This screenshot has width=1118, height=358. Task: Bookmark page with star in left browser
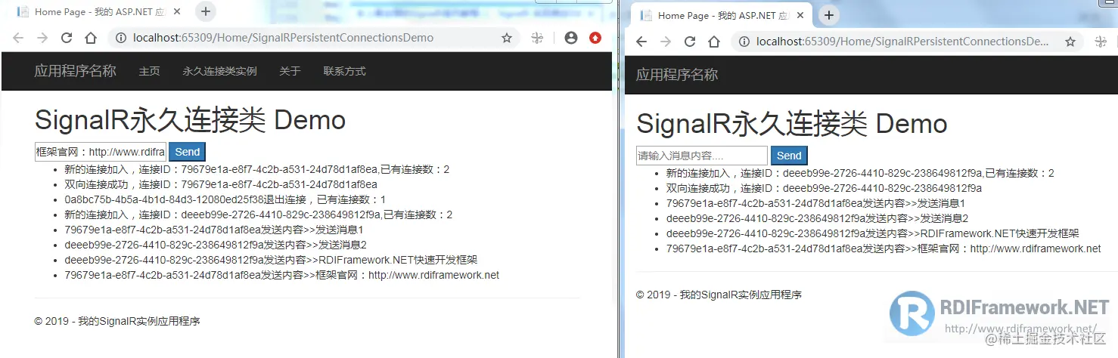(x=507, y=38)
